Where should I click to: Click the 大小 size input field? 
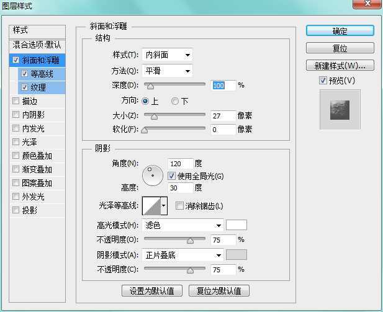pyautogui.click(x=223, y=116)
